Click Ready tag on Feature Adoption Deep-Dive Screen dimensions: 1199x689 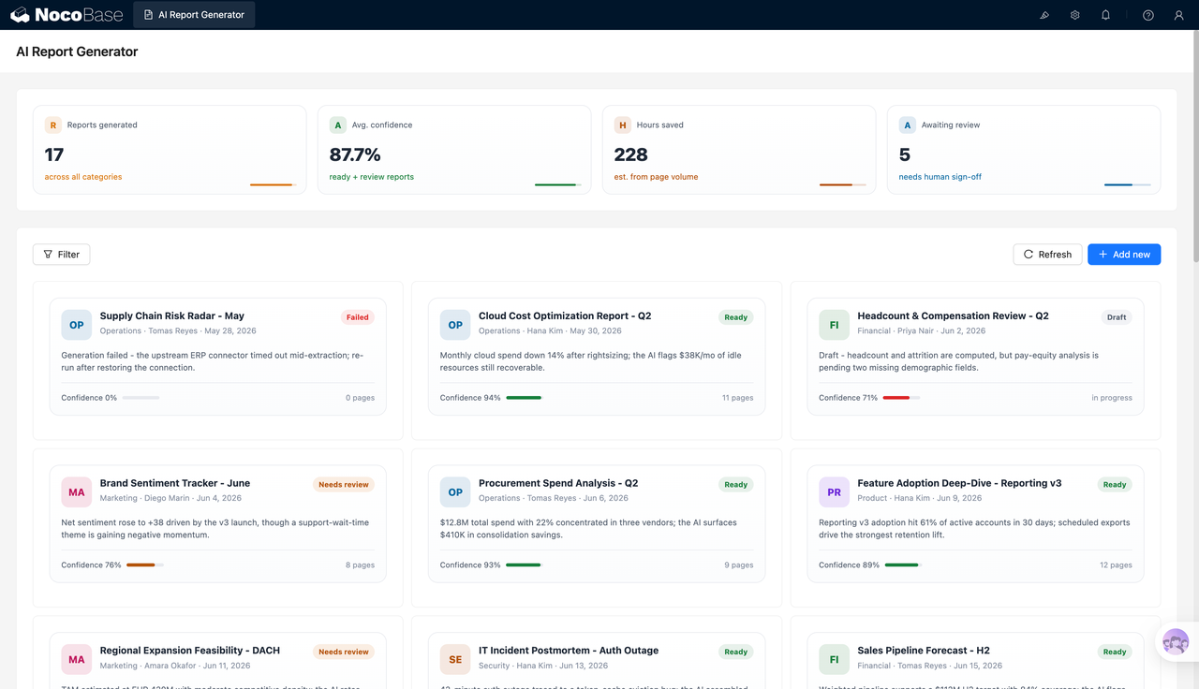[x=1115, y=485]
